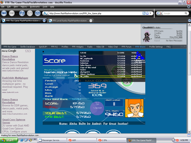
Task: Click the page scrollbar down arrow
Action: tap(189, 132)
